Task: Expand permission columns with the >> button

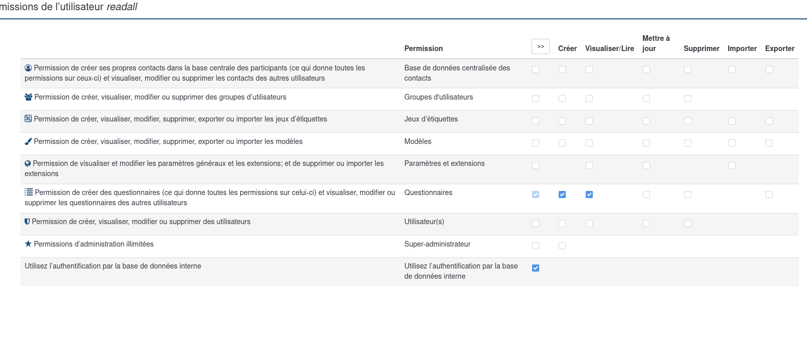Action: [541, 46]
